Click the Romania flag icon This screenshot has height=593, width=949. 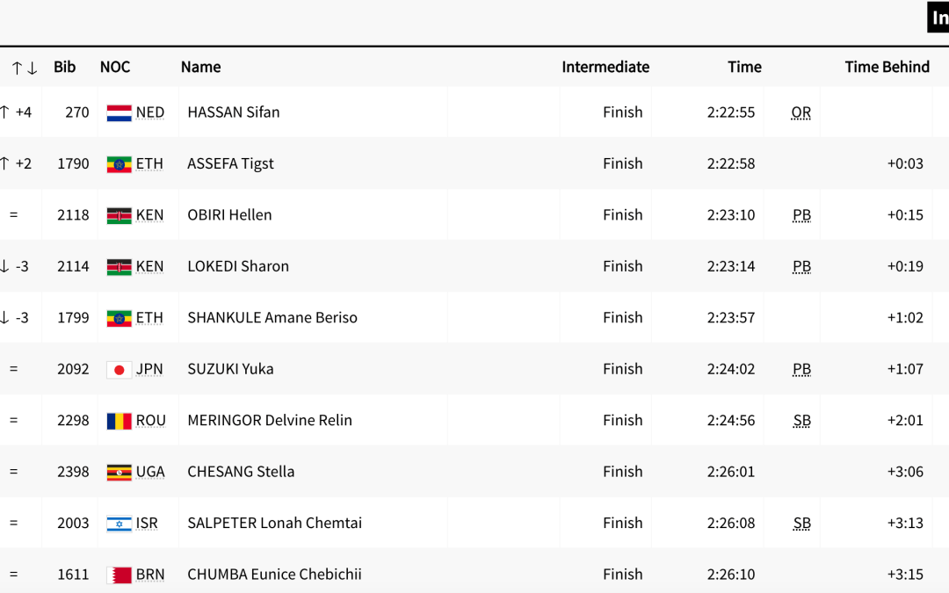pos(119,421)
